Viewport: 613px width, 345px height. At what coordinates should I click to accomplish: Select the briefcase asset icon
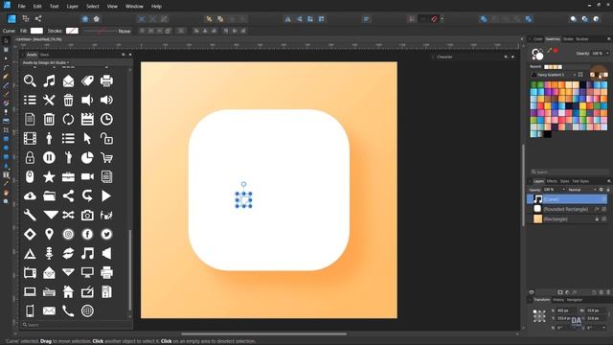68,176
